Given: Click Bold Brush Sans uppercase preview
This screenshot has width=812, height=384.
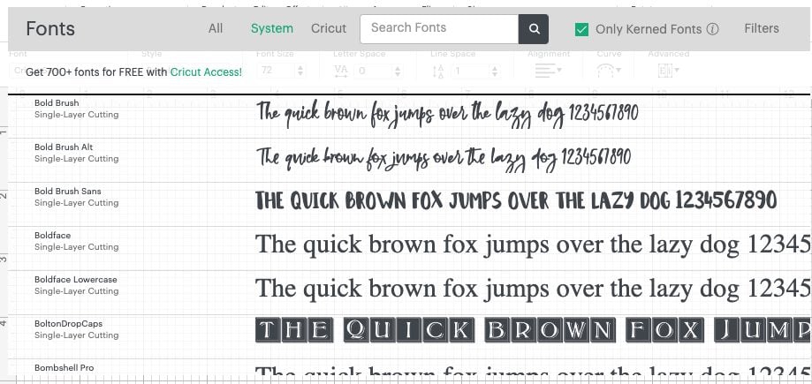Looking at the screenshot, I should coord(516,200).
